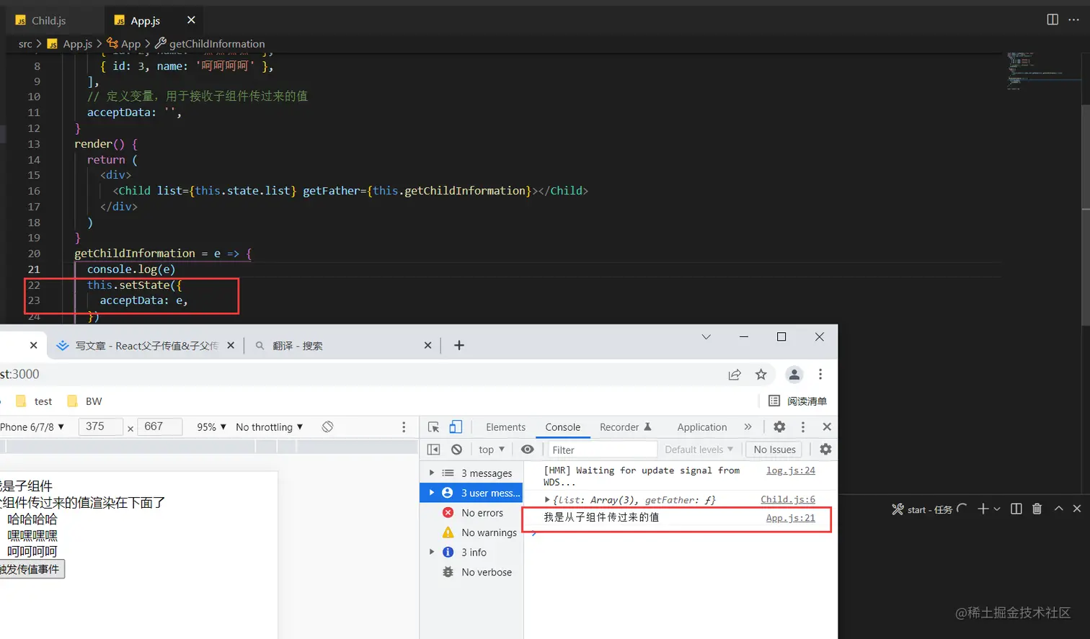Open the Default levels dropdown
The height and width of the screenshot is (639, 1090).
699,450
